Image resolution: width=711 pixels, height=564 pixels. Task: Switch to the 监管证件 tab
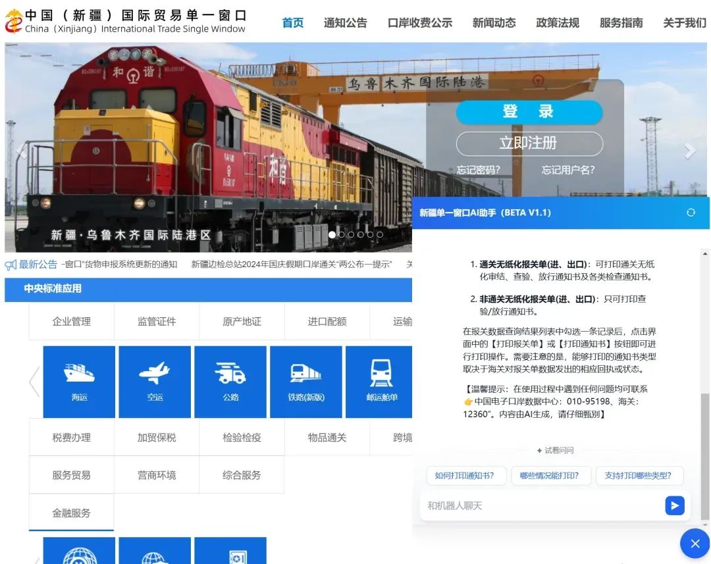tap(157, 321)
